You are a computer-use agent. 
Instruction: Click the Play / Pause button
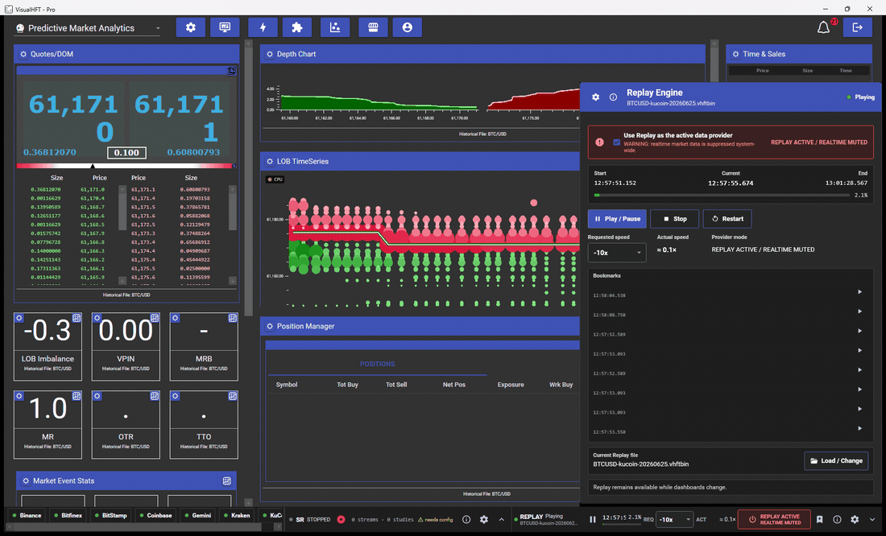(x=617, y=219)
